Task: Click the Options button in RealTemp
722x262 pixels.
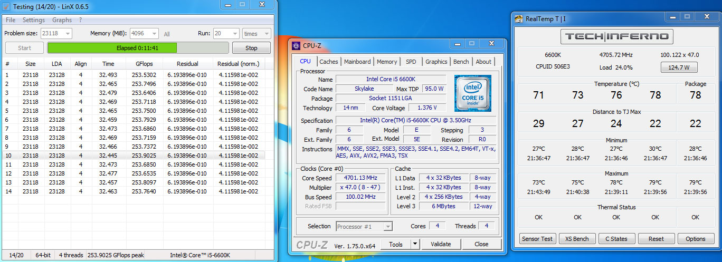Action: 696,239
